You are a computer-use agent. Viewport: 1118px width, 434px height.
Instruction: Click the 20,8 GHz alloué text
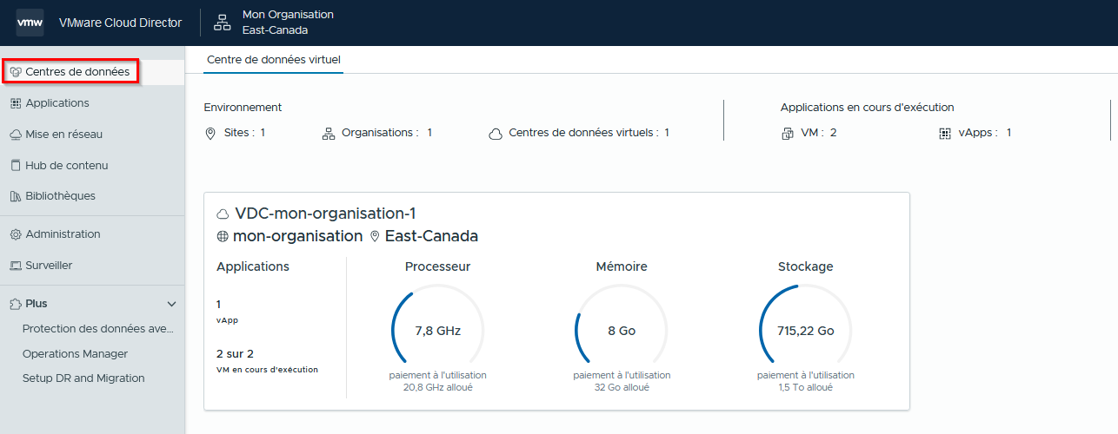click(x=437, y=387)
